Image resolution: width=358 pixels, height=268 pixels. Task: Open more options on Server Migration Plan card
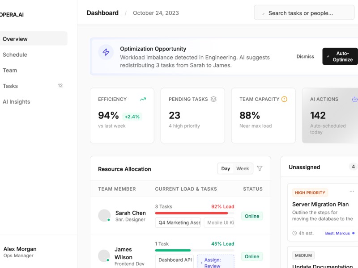pos(351,190)
